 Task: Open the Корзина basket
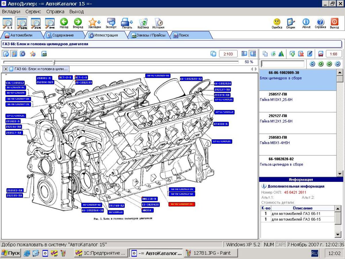[143, 24]
